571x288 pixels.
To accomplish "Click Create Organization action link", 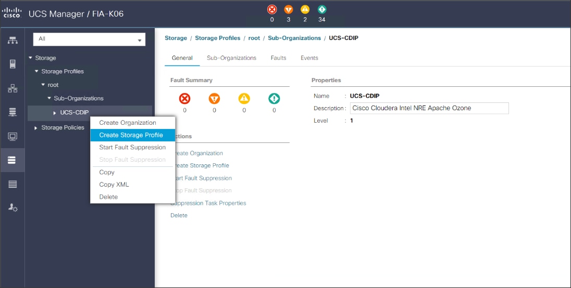I will tap(200, 153).
